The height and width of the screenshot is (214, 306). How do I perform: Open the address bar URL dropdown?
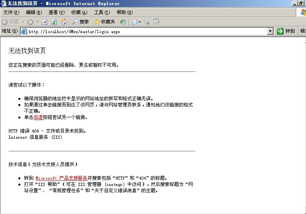click(x=270, y=31)
